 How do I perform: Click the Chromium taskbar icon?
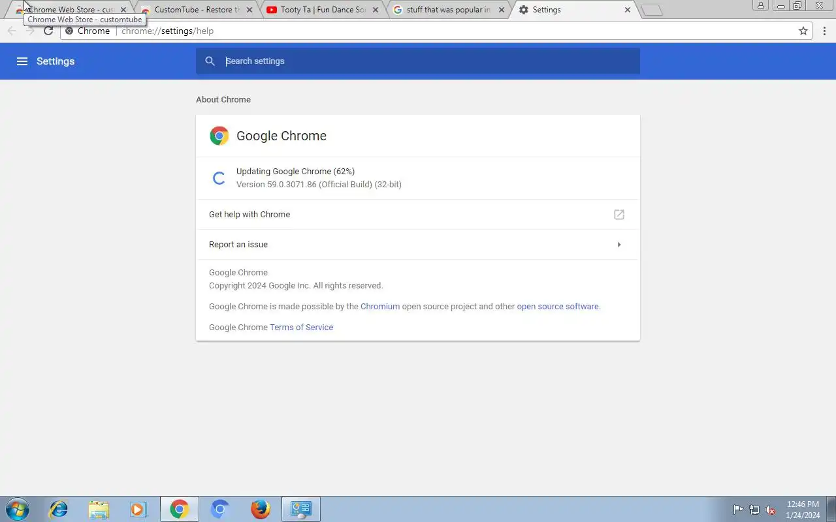(x=220, y=509)
